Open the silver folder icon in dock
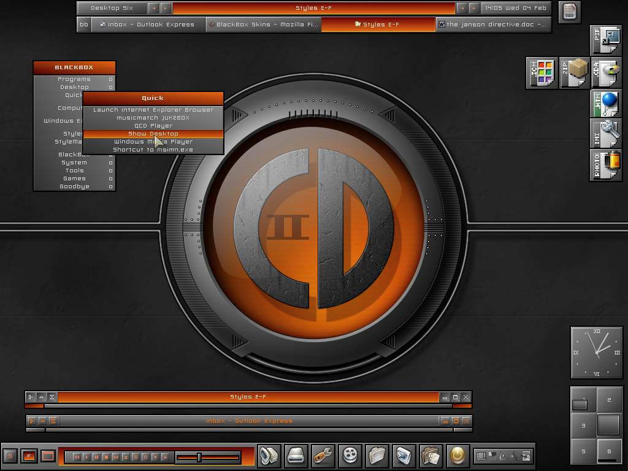The image size is (628, 471). 377,456
